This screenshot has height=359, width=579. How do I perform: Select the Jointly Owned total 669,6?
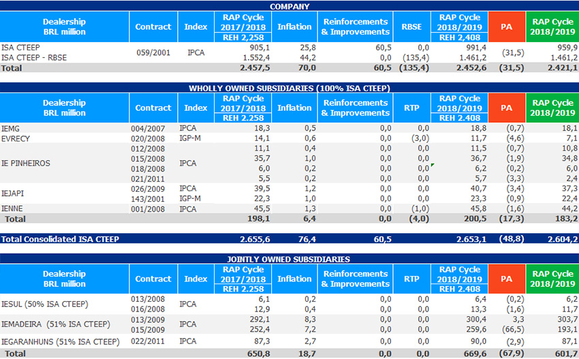(x=475, y=354)
